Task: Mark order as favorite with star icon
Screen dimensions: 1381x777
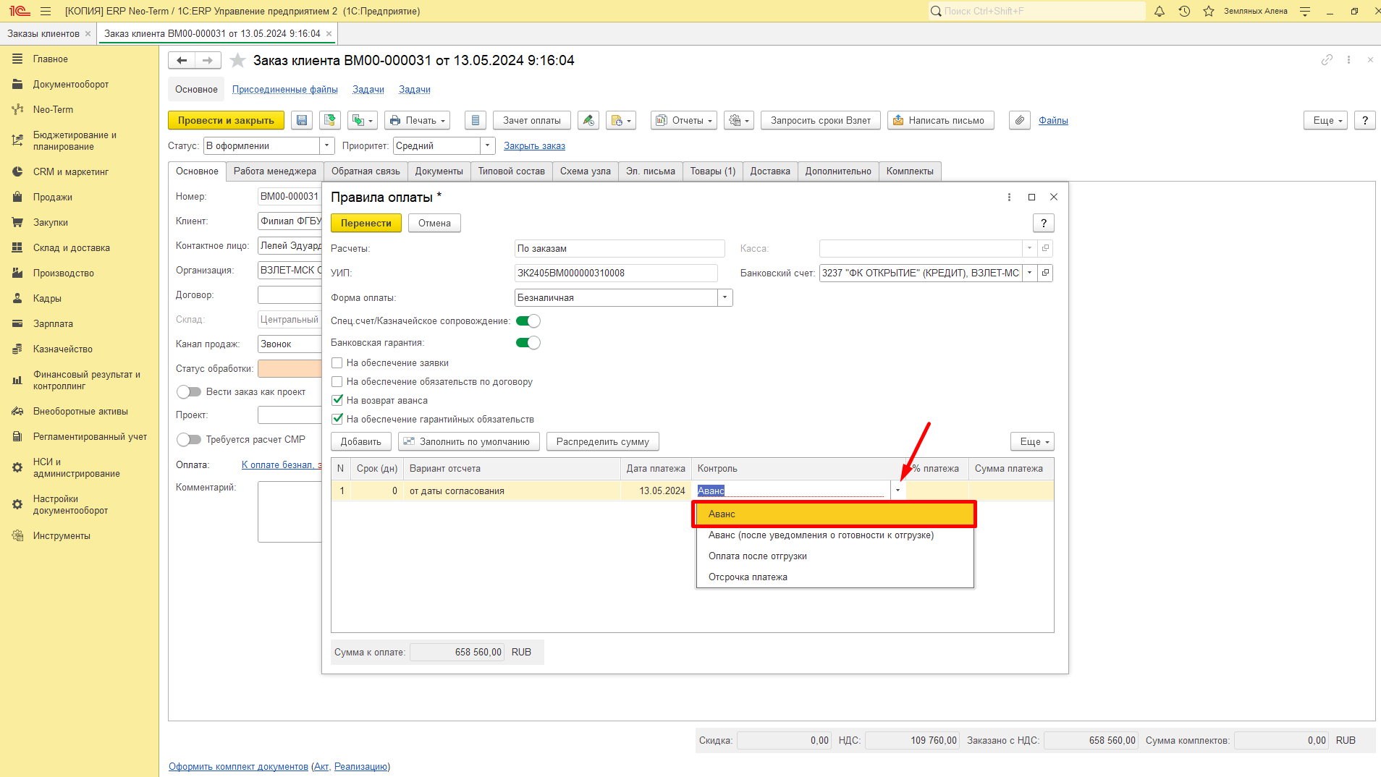Action: [237, 61]
